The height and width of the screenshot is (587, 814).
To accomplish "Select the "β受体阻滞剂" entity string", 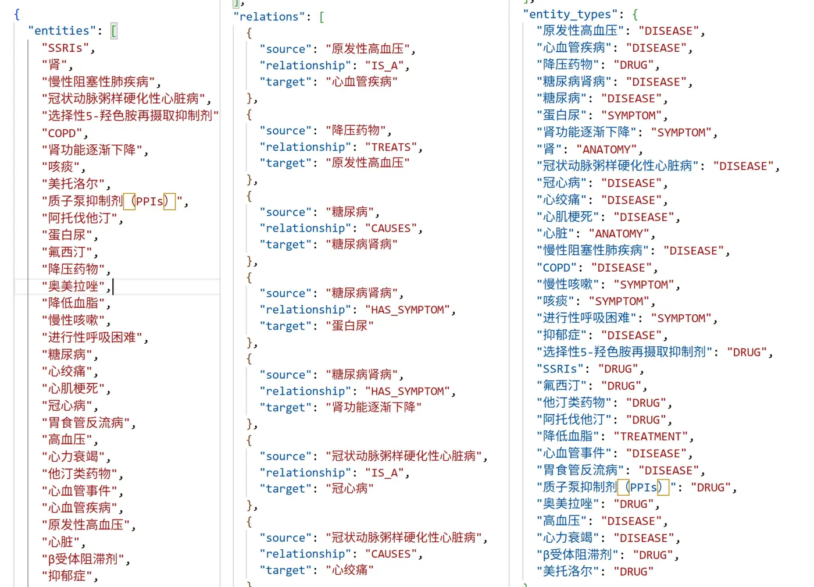I will point(83,559).
